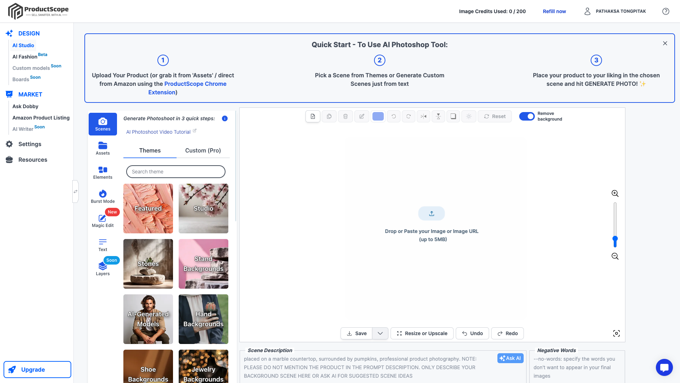Click the brightness adjustment sun icon
Screen dimensions: 680x383
(468, 116)
